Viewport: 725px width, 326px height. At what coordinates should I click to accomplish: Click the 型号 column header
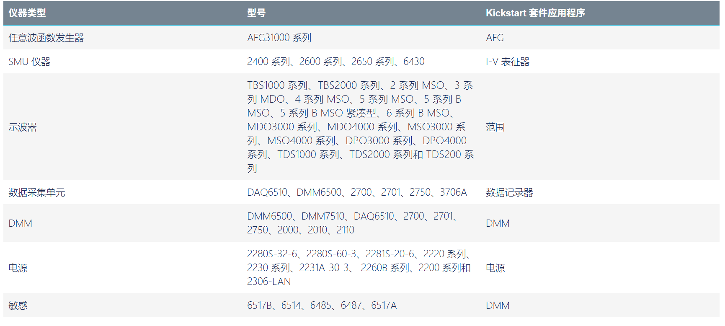pos(256,13)
